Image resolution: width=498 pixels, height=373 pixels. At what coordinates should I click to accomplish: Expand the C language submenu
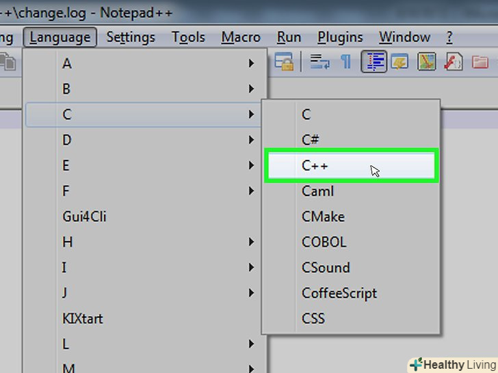click(144, 115)
